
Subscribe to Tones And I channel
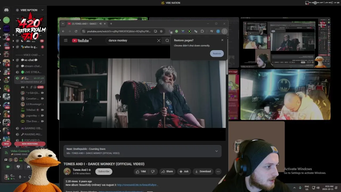click(104, 171)
